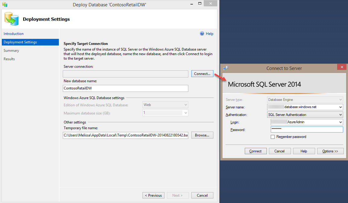Open the Help link in the wizard
348x203 pixels.
coord(209,34)
